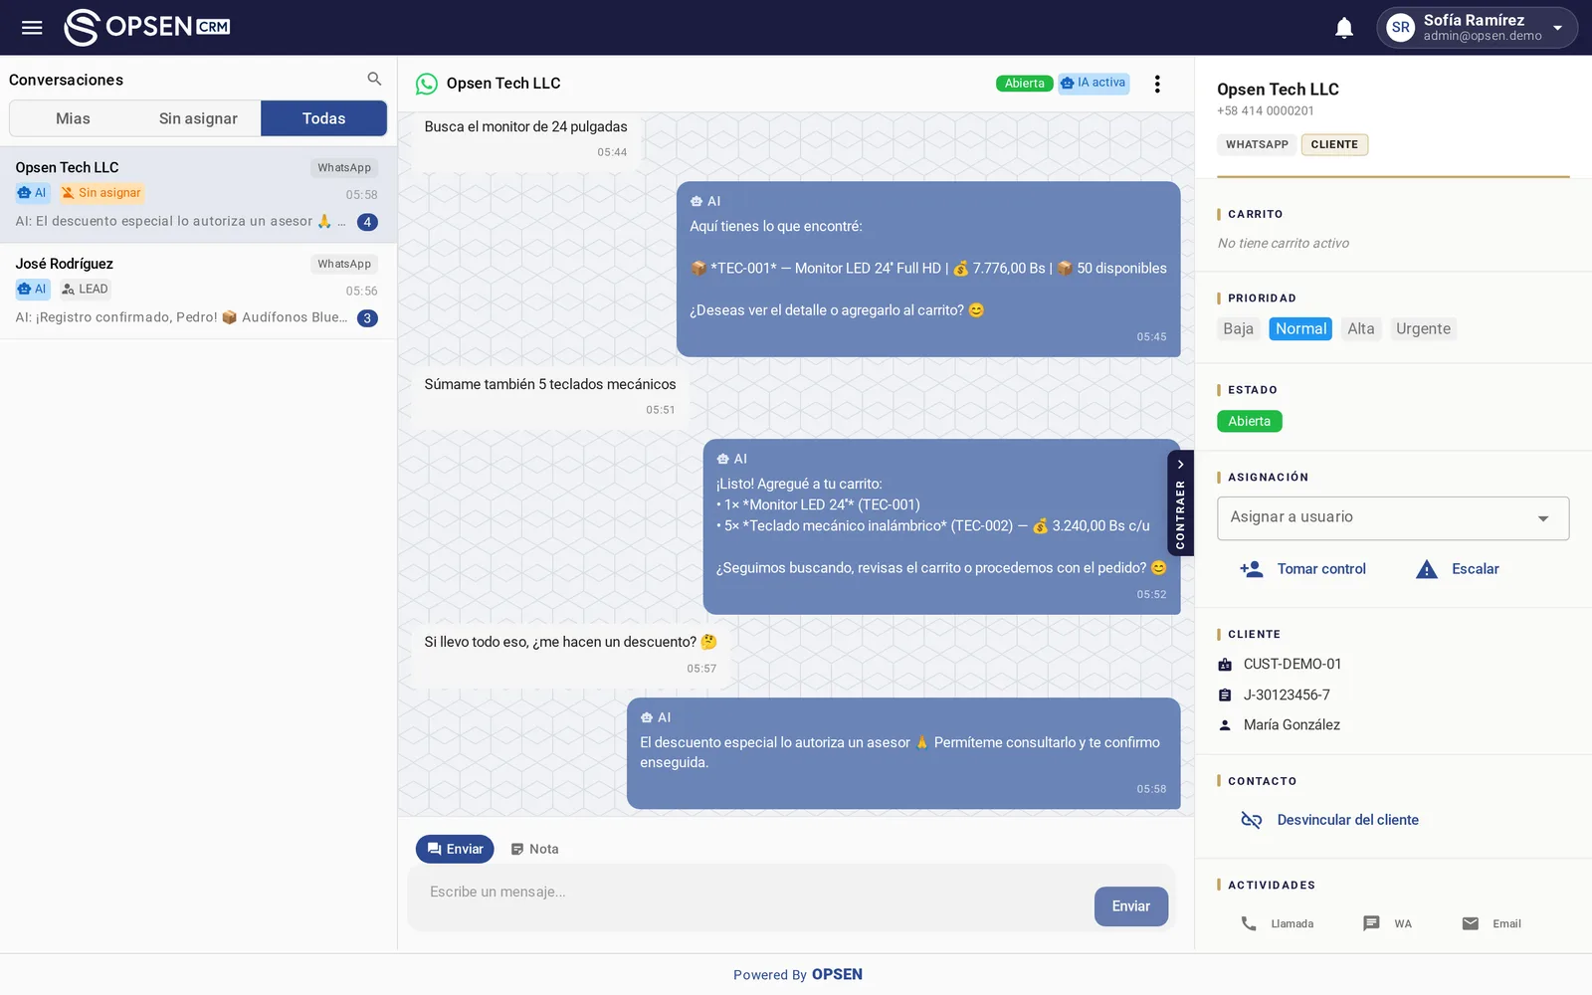
Task: Click tax ID J-30123456-7
Action: point(1286,696)
